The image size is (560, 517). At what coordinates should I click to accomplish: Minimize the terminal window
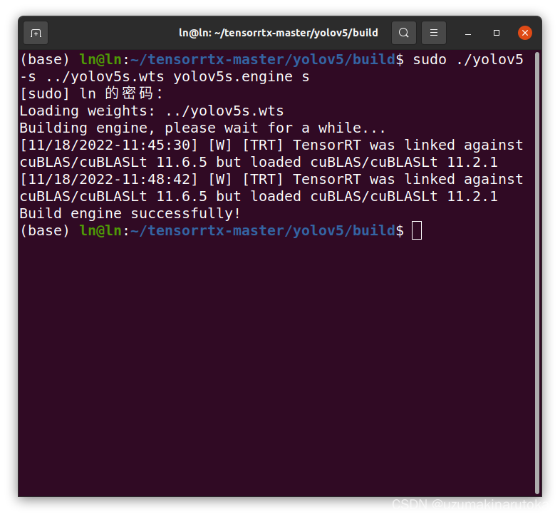[x=468, y=34]
